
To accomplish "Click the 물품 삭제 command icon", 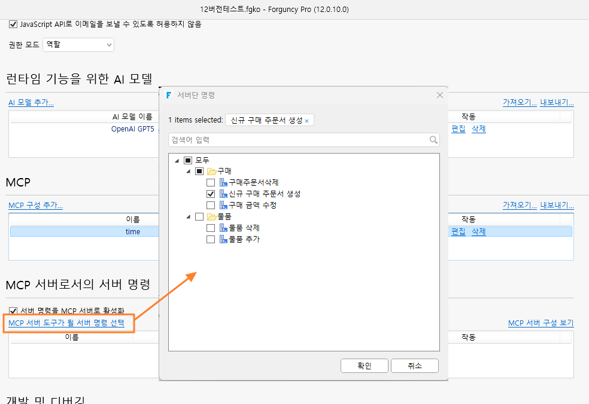I will [223, 228].
